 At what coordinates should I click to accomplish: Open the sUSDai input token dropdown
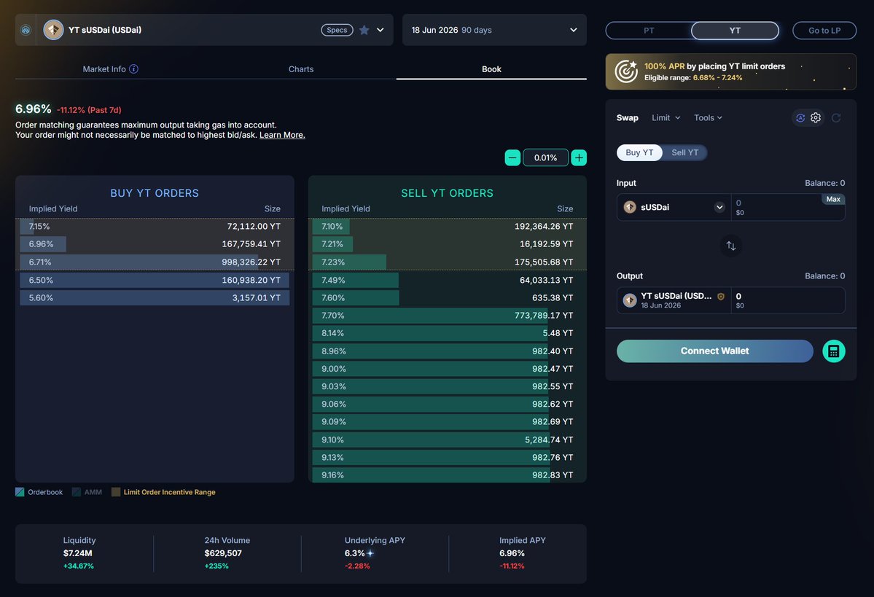(x=674, y=207)
